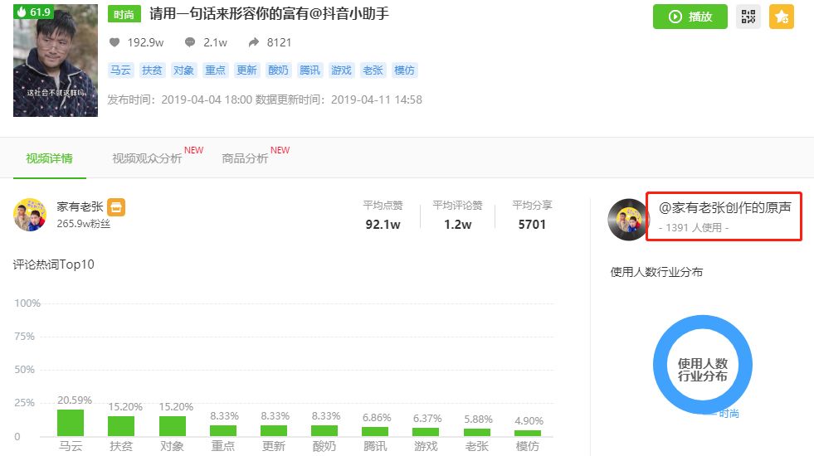Click the 2.1w comments count

[215, 42]
